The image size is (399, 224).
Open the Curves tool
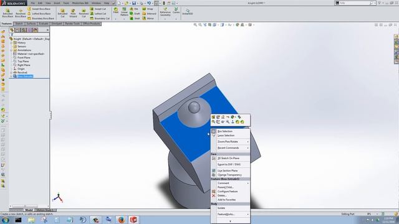176,11
